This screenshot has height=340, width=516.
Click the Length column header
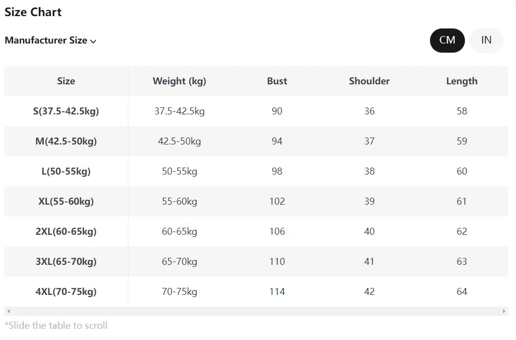[462, 81]
